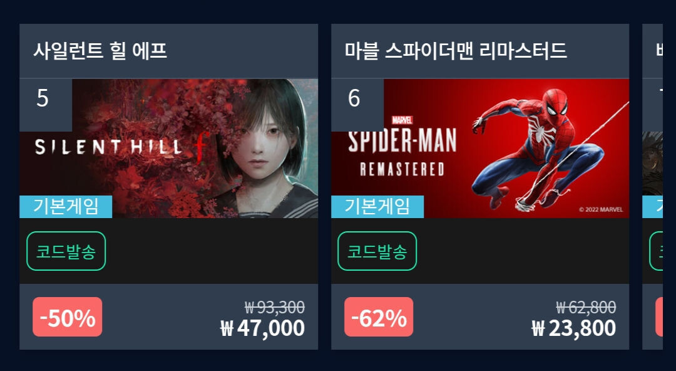676x371 pixels.
Task: Select the rank 6 badge
Action: 357,105
